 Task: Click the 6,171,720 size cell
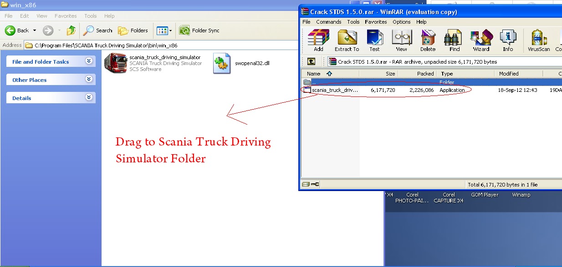tap(383, 90)
